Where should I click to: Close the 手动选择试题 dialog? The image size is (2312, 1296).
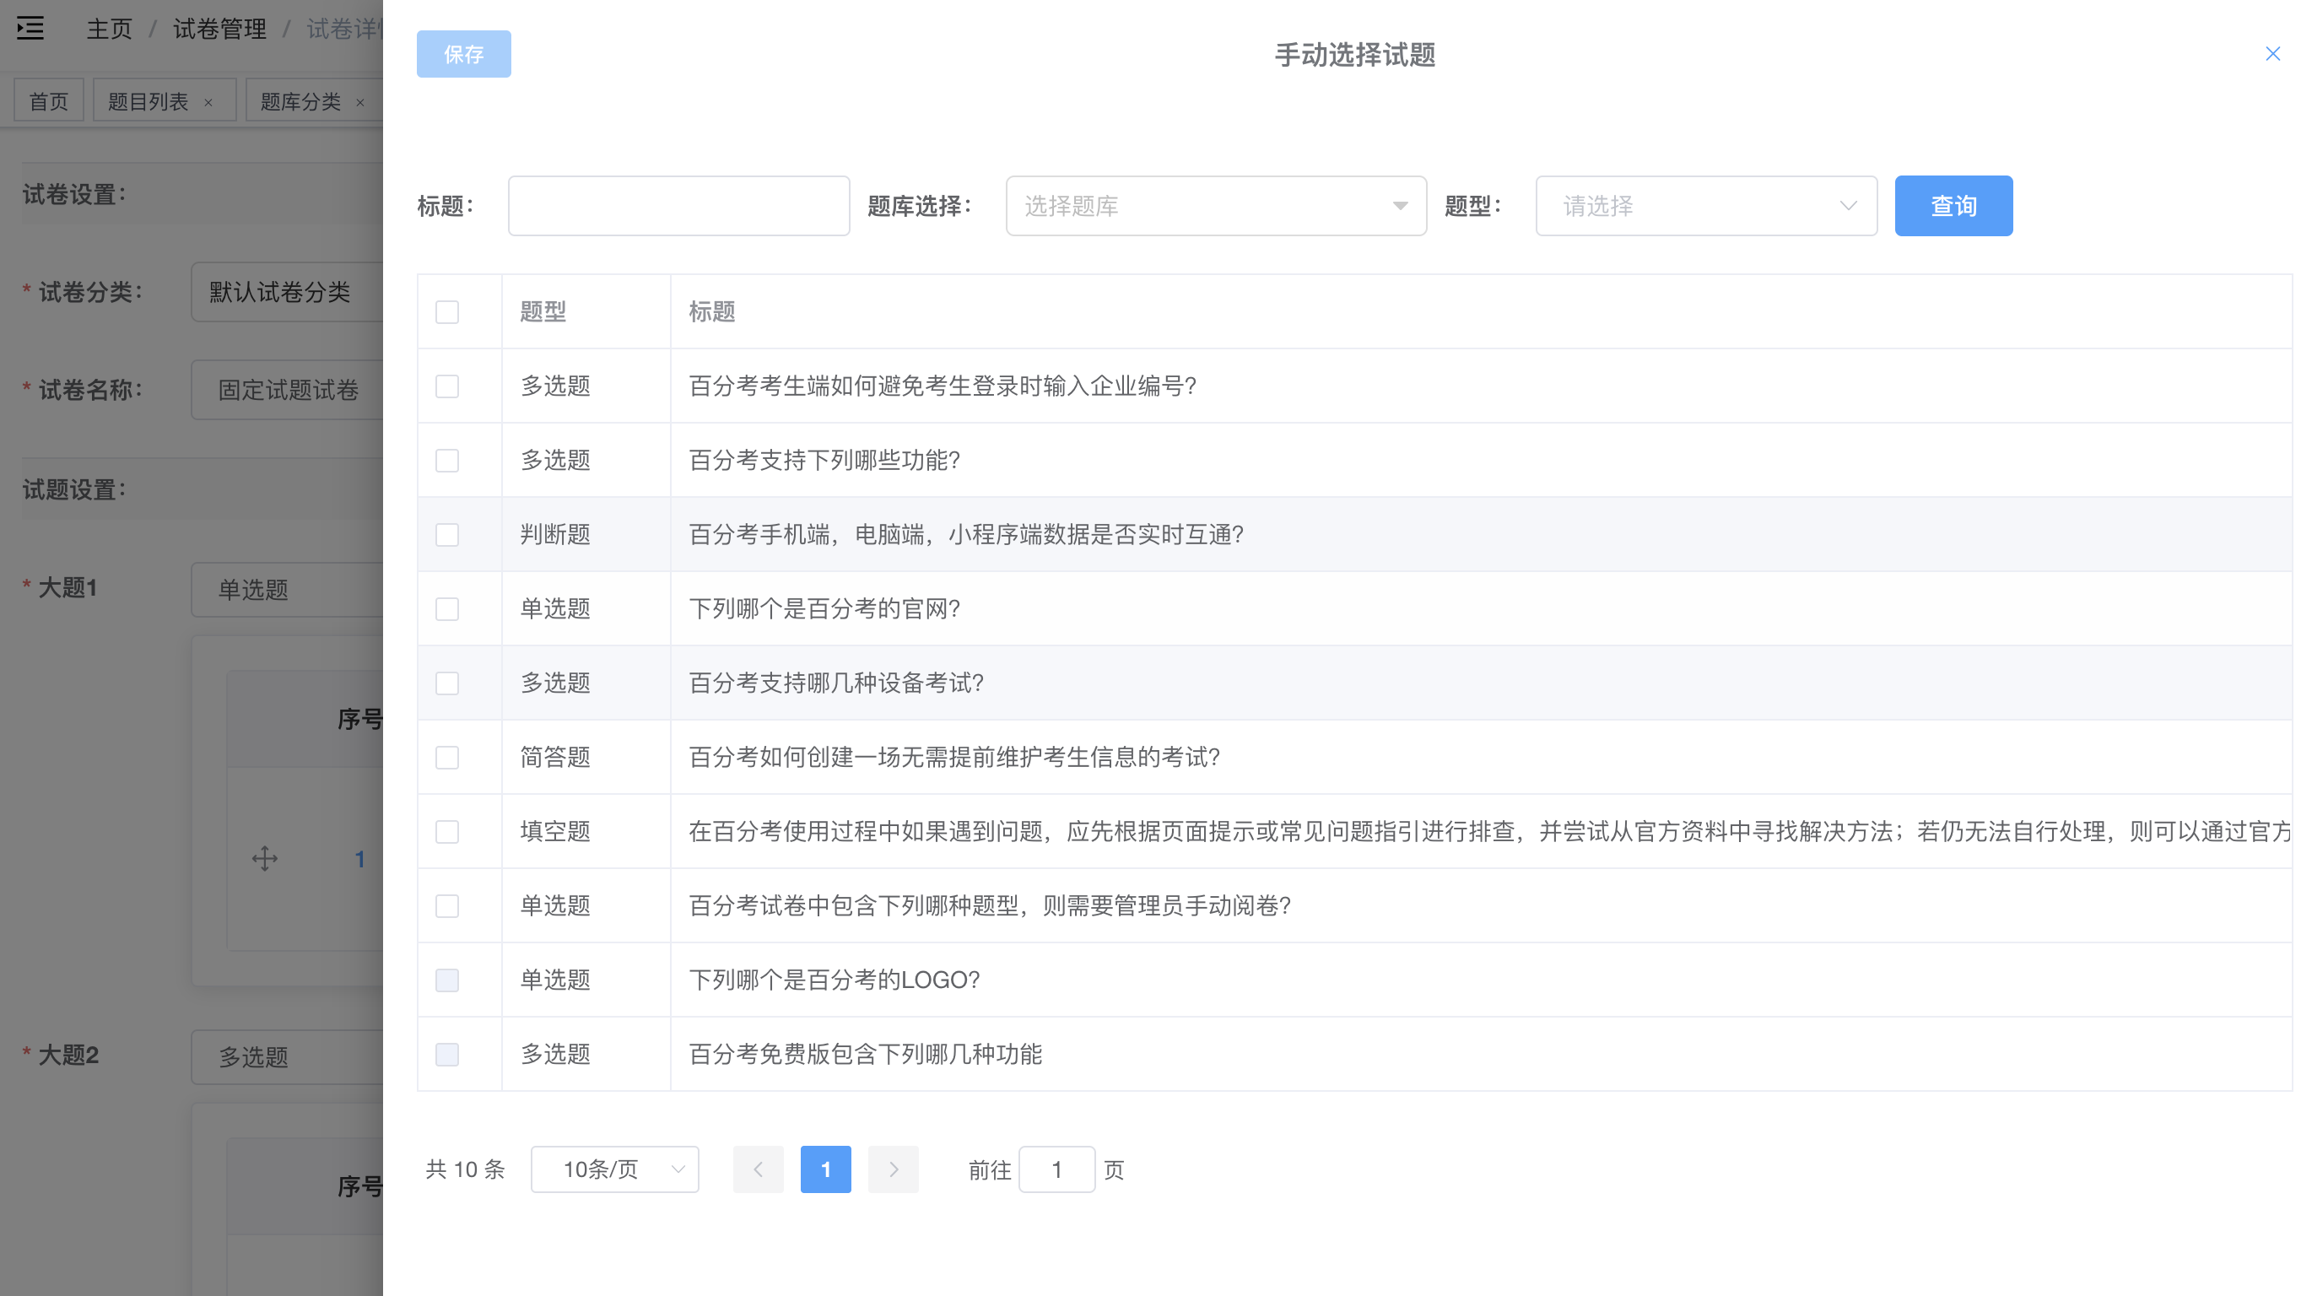(x=2272, y=53)
